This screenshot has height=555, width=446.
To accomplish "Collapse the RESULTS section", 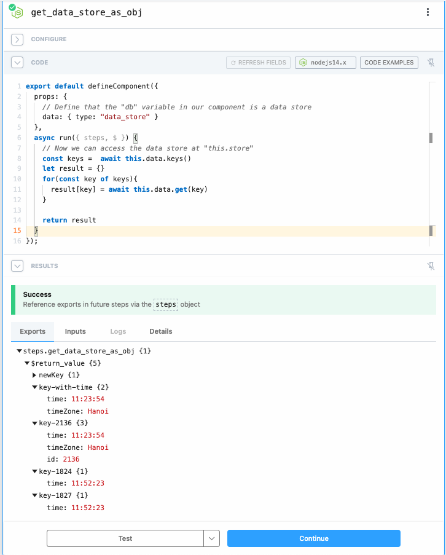I will 17,266.
